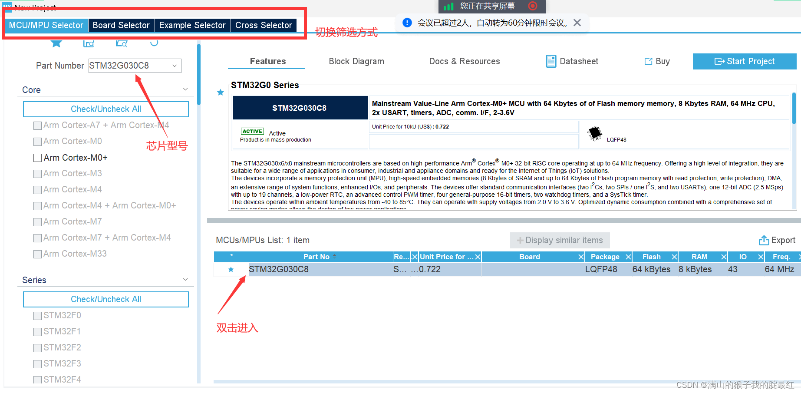Click the red recording button in sharing bar
Image resolution: width=801 pixels, height=393 pixels.
(x=533, y=6)
